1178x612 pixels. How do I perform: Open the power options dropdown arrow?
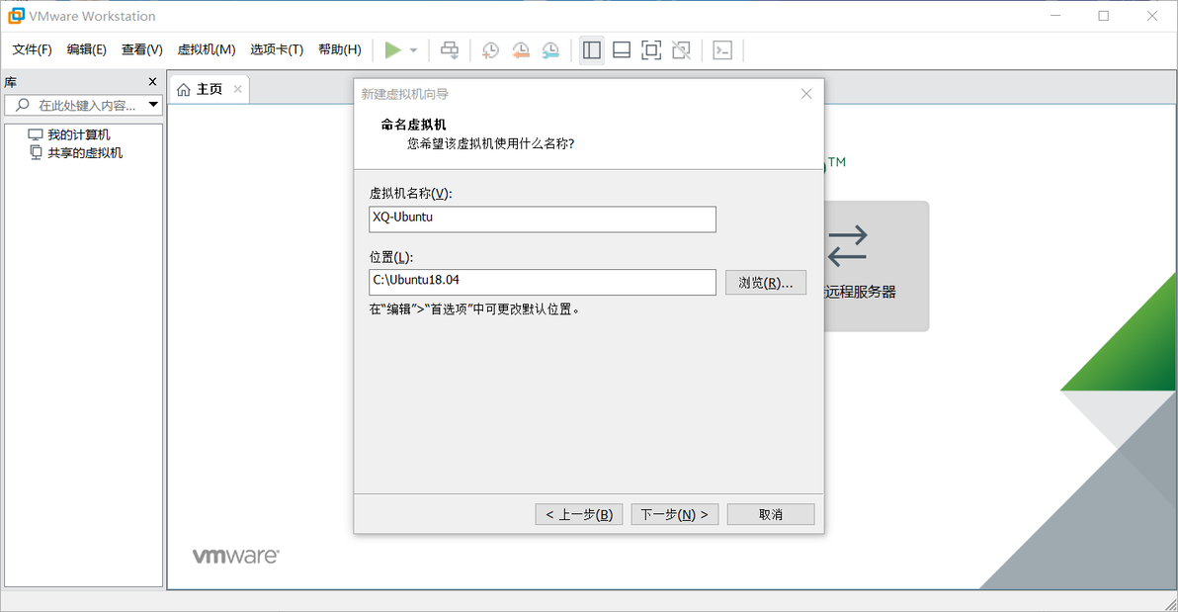pyautogui.click(x=413, y=50)
